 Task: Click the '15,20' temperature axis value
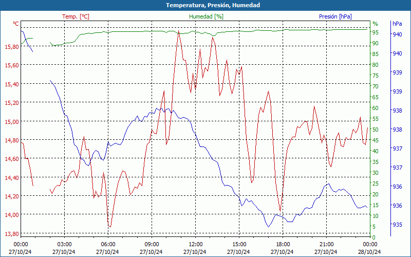coord(11,103)
